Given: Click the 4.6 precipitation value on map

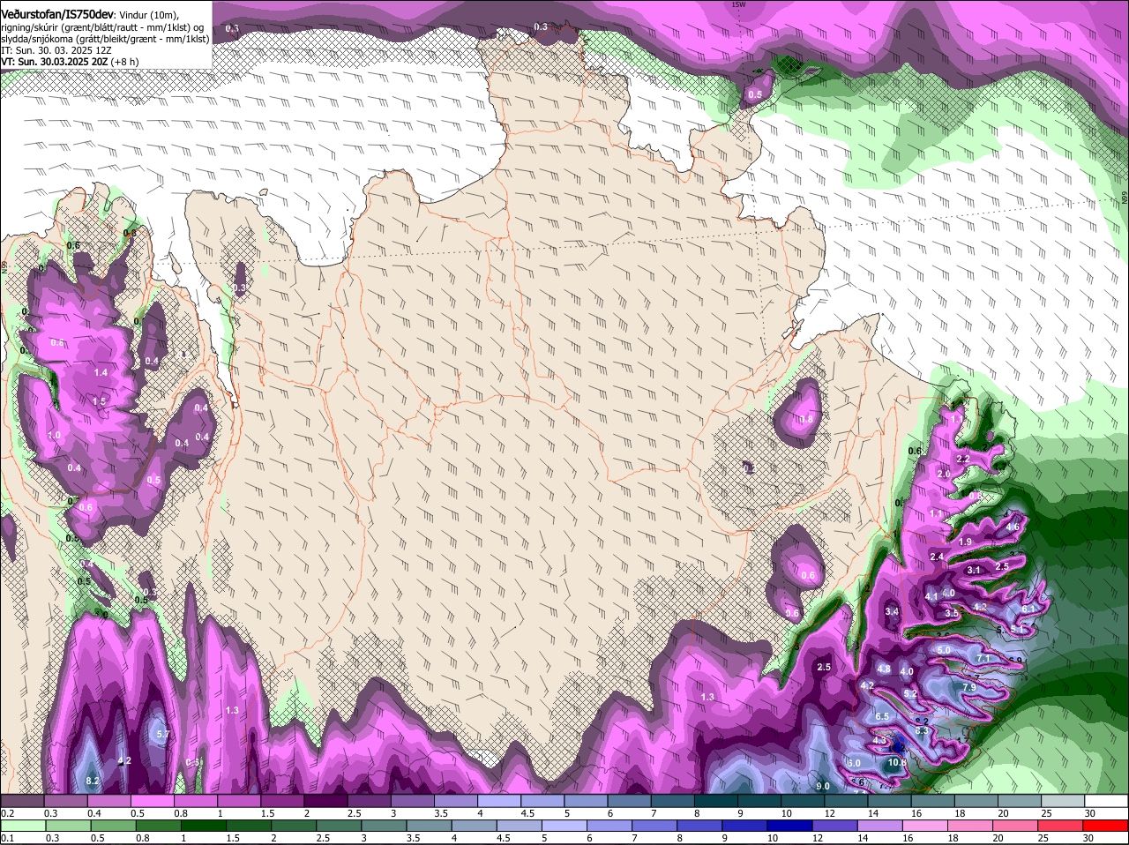Looking at the screenshot, I should 1013,527.
